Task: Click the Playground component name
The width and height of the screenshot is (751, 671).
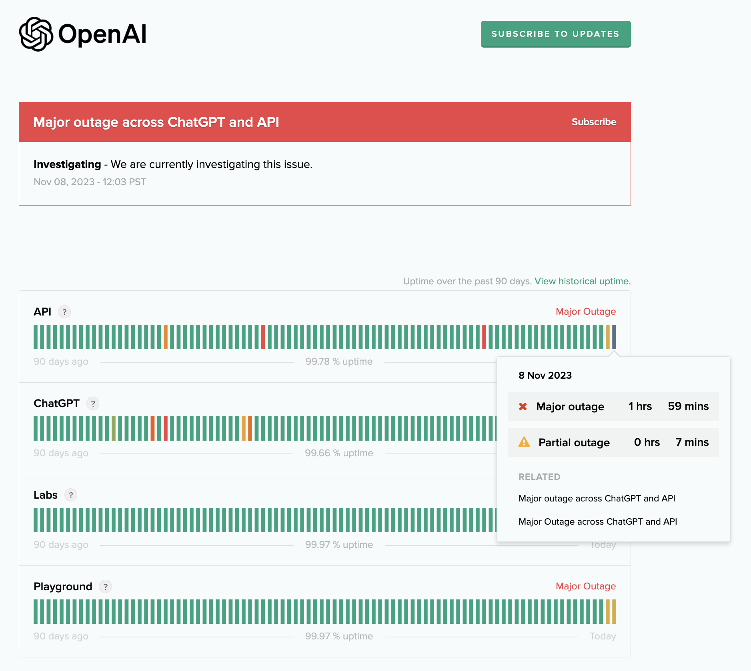Action: [x=63, y=587]
